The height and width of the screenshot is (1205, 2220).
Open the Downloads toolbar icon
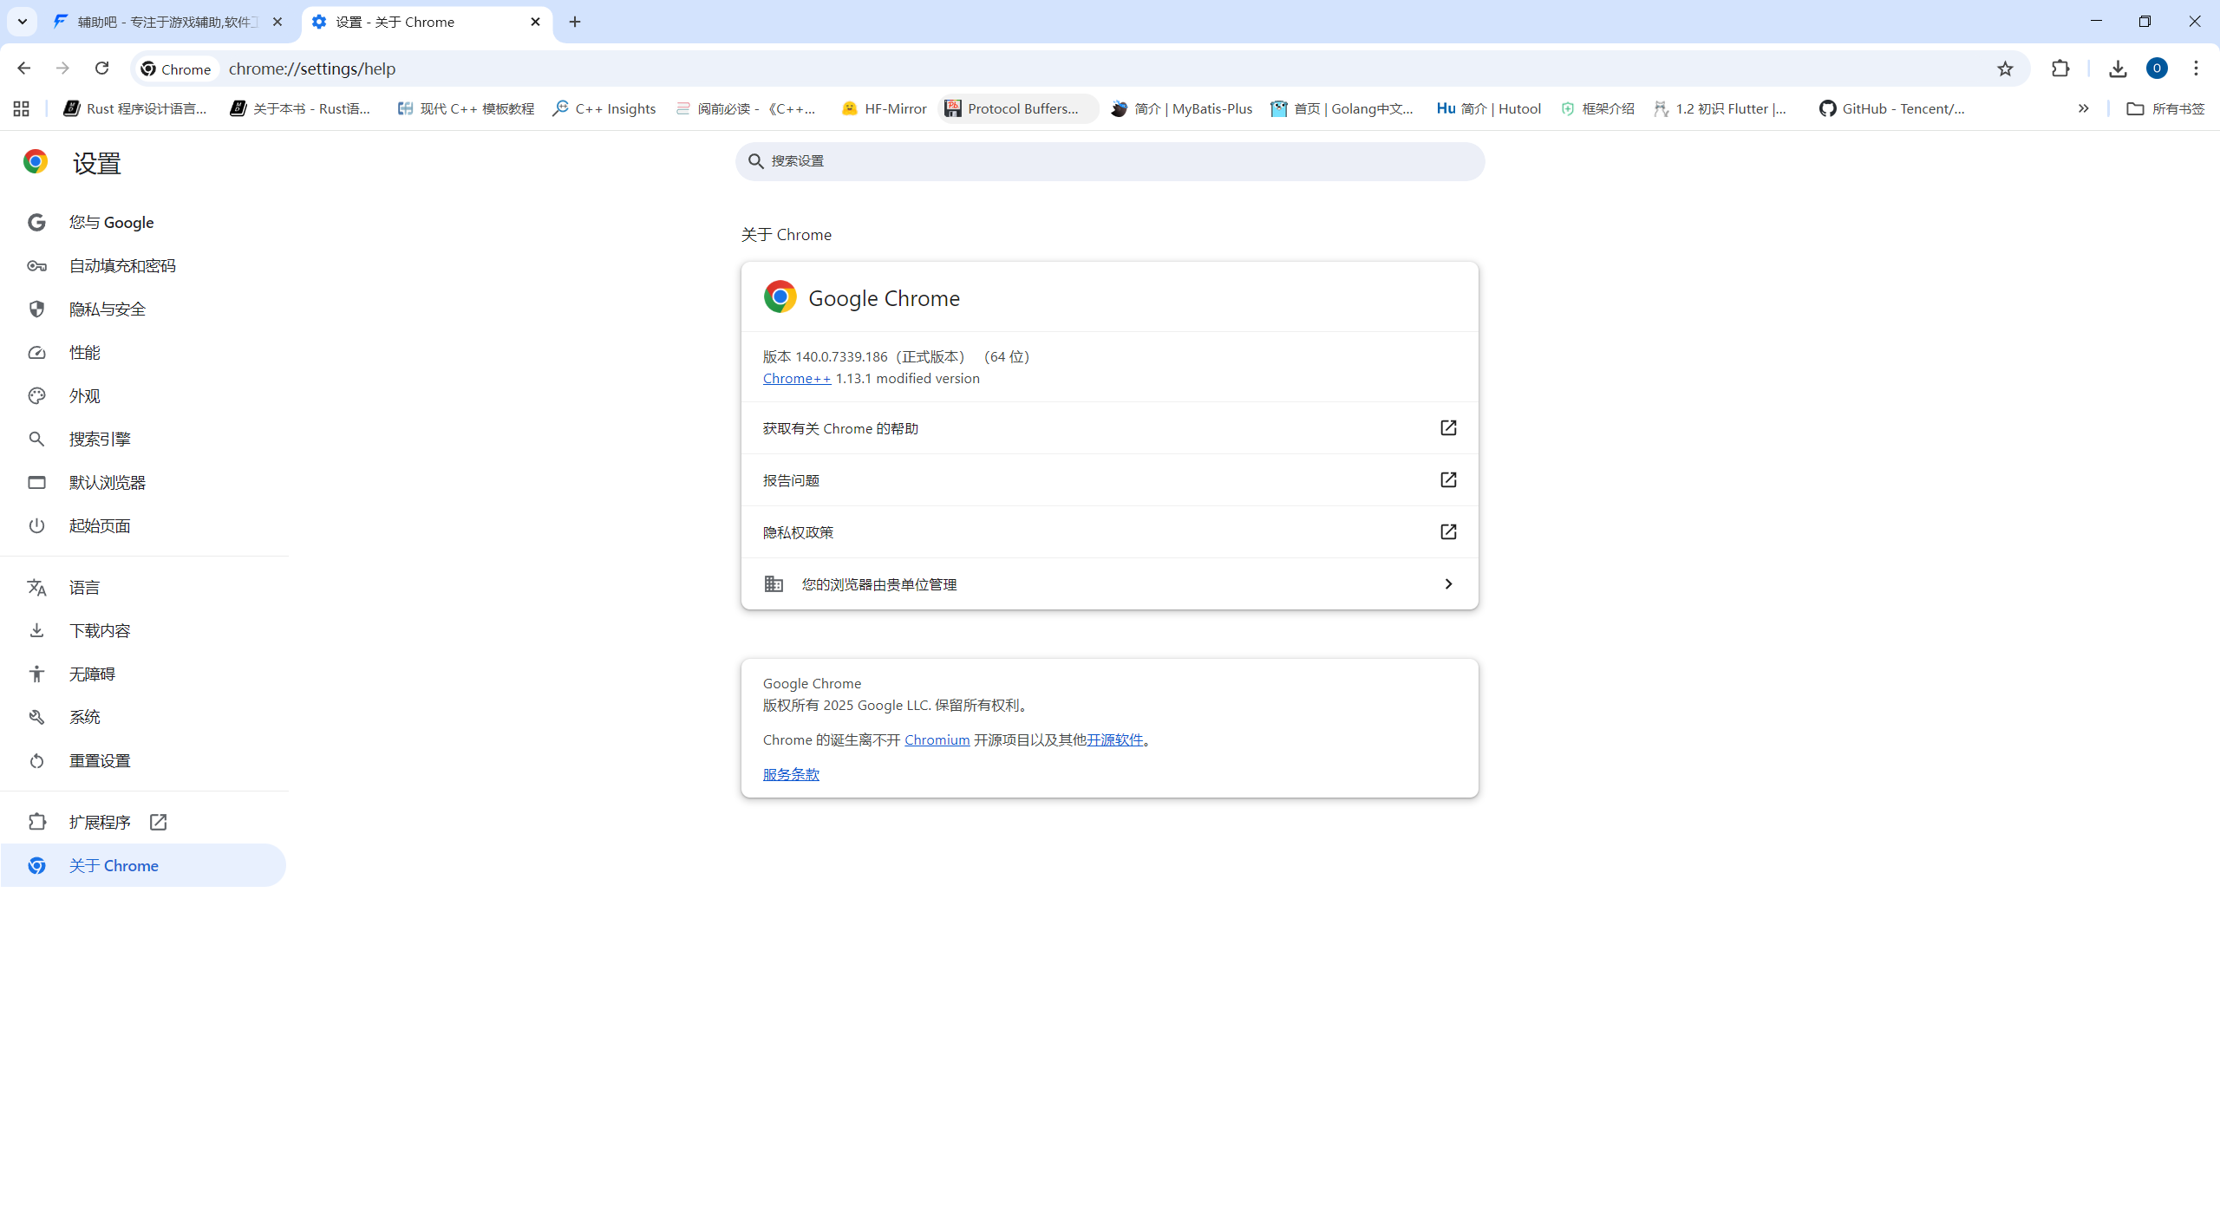coord(2118,68)
